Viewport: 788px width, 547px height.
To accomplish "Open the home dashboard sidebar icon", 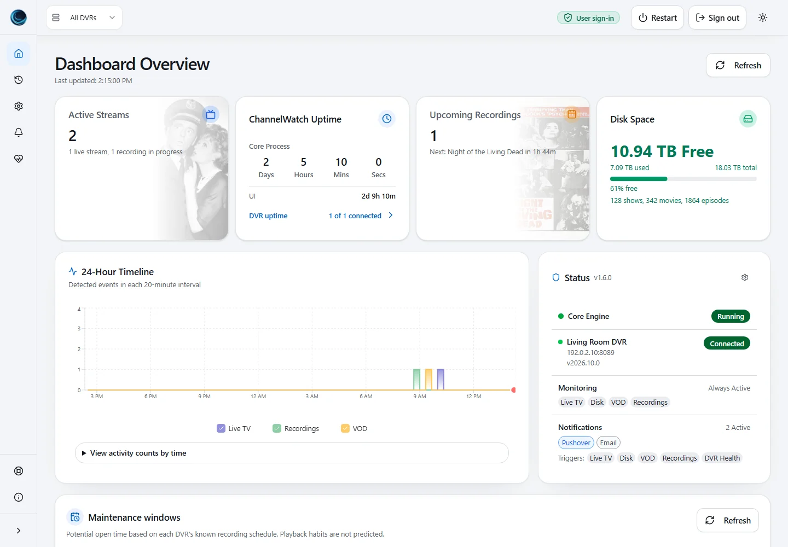I will click(x=19, y=54).
